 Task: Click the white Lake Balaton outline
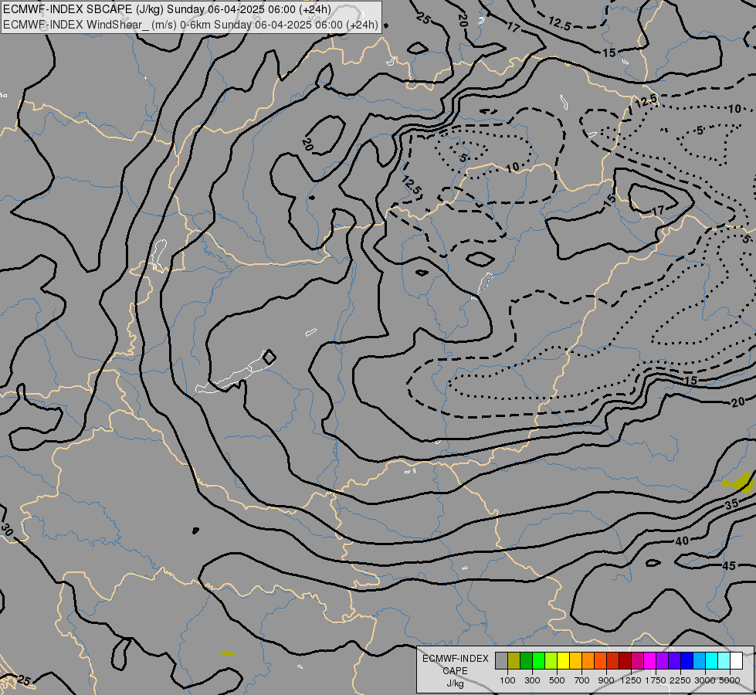pos(235,373)
